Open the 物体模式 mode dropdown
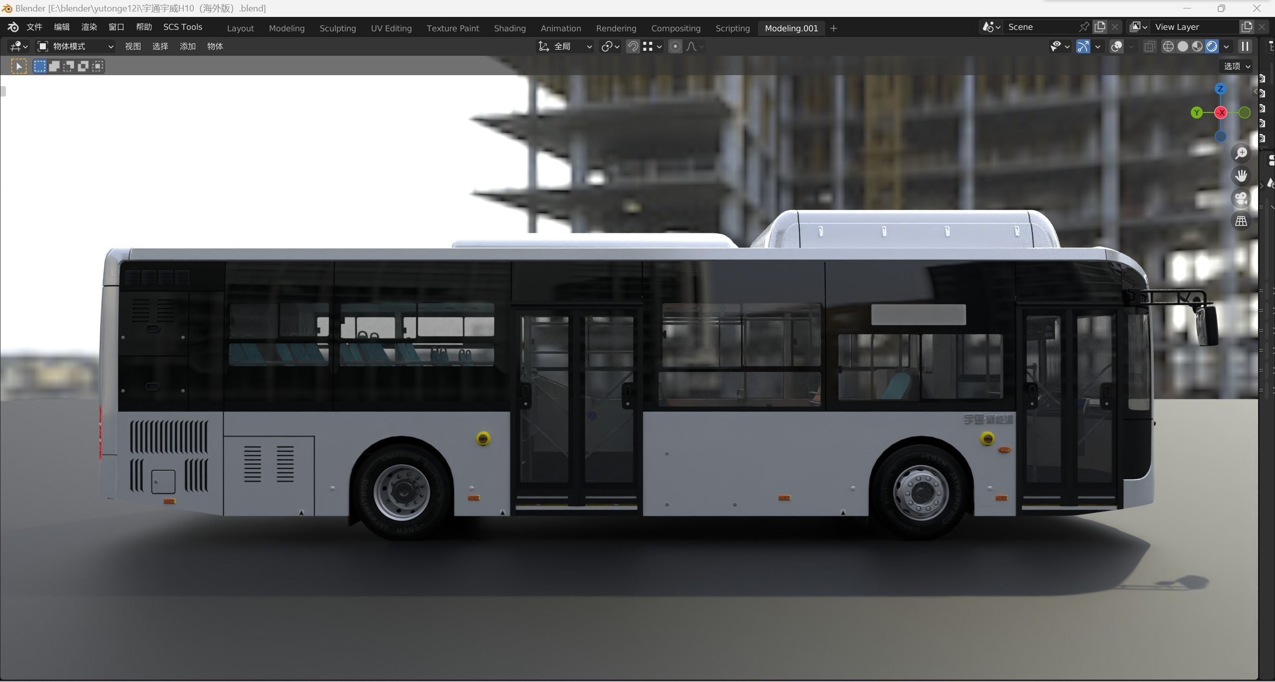 (76, 46)
